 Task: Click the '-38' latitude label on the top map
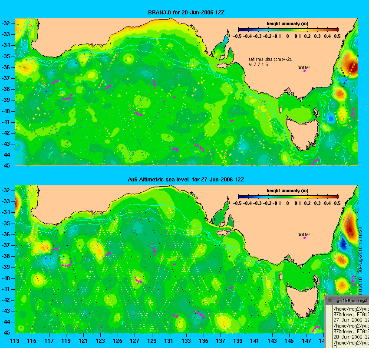tap(6, 89)
